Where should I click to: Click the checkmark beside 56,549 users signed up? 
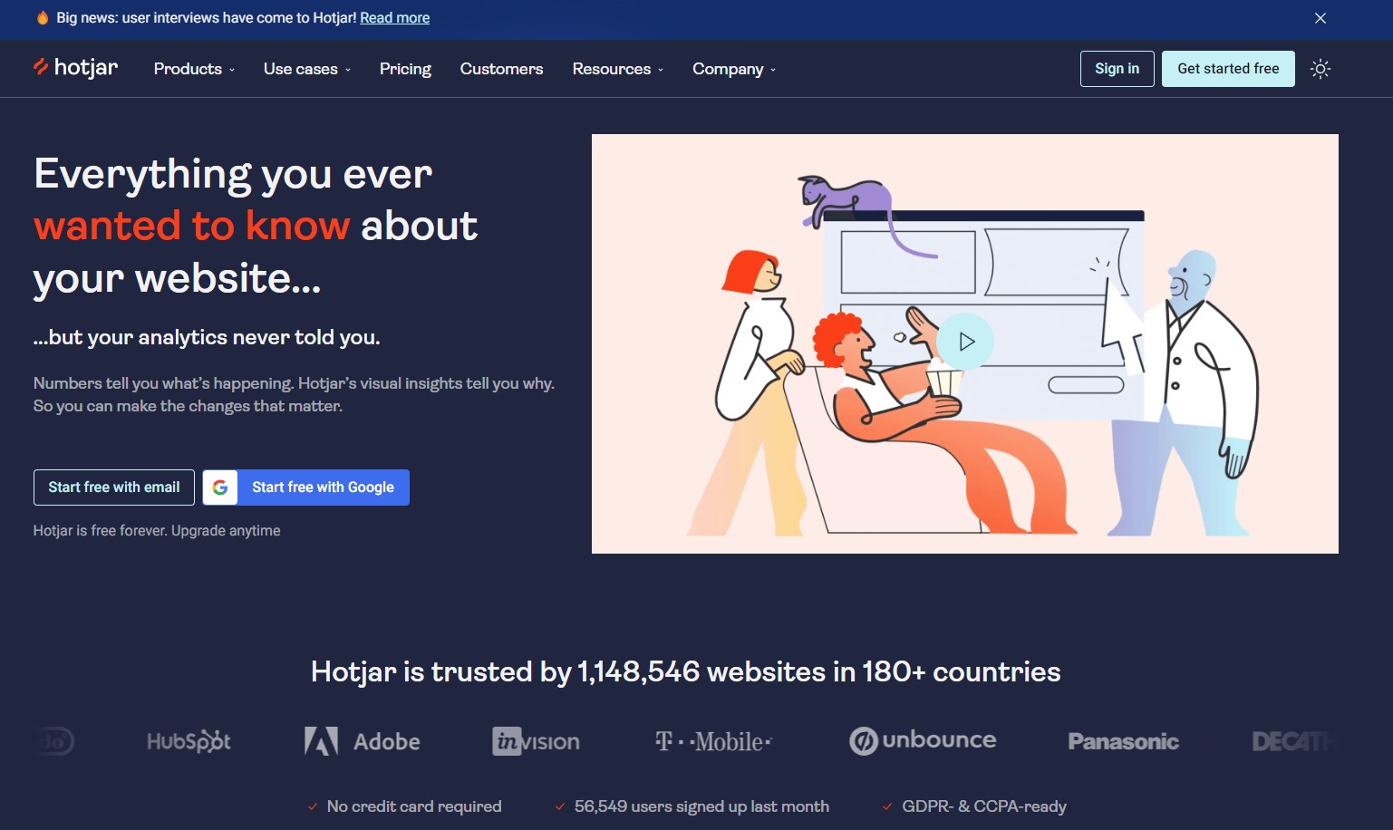click(x=560, y=806)
